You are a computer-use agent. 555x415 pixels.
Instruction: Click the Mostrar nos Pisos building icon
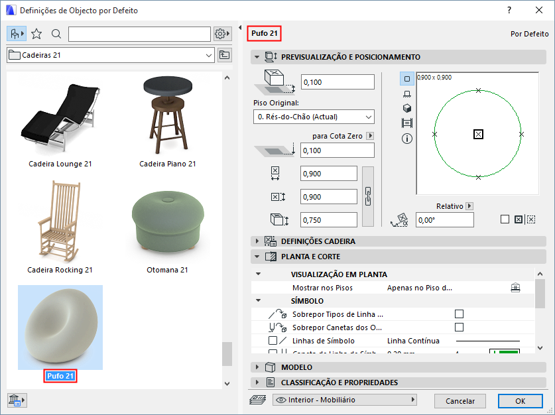tap(515, 288)
